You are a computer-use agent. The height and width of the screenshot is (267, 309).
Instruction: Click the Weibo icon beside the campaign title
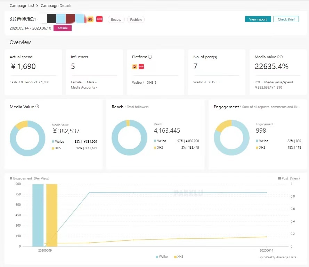click(x=90, y=19)
